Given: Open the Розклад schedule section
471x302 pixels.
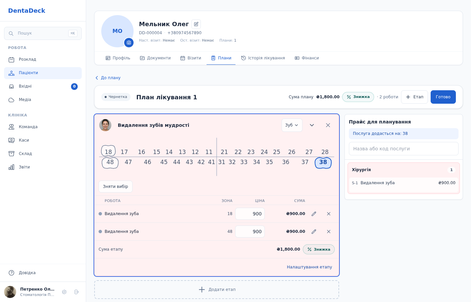Looking at the screenshot, I should coord(43,59).
